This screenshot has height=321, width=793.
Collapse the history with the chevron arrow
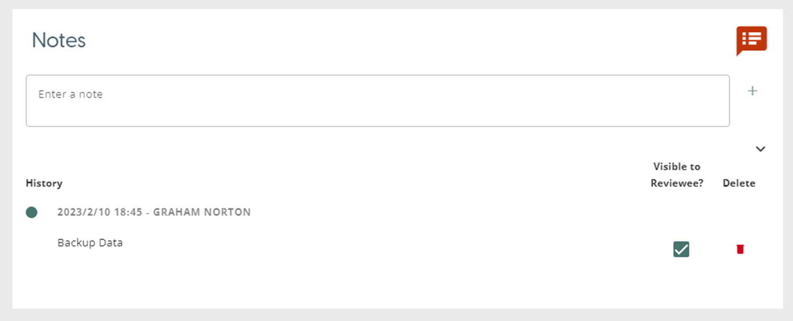(761, 149)
